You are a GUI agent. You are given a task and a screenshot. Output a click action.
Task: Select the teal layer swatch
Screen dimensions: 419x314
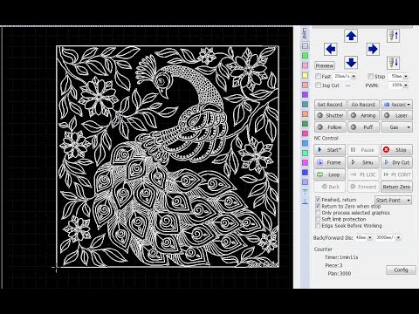pyautogui.click(x=305, y=104)
